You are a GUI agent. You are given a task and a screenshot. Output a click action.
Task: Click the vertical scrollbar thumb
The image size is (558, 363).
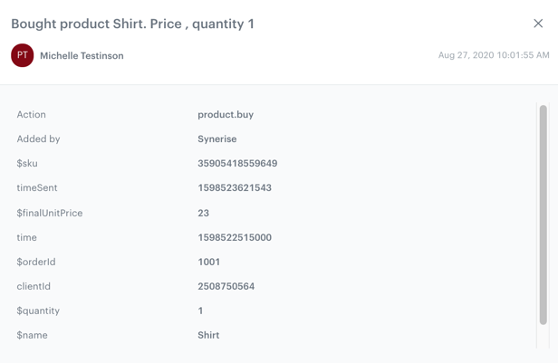pos(544,215)
